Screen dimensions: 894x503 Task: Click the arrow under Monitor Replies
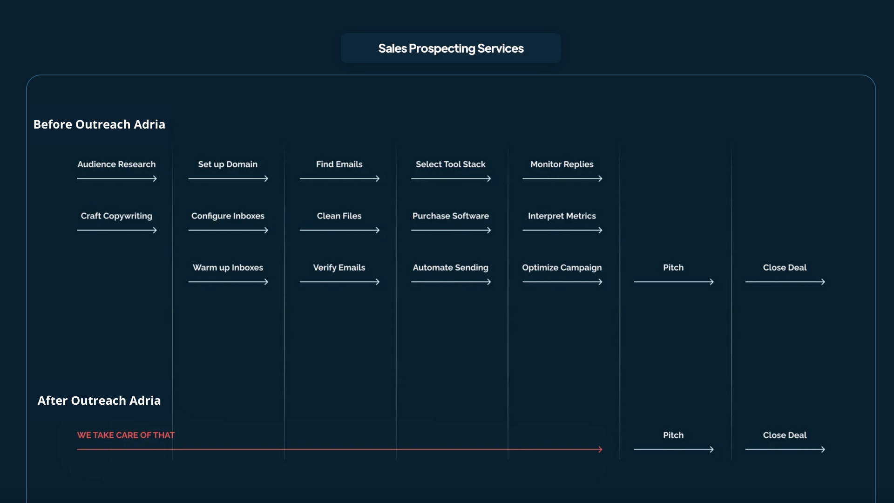pos(562,179)
